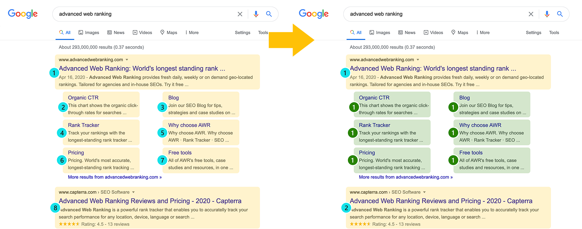The height and width of the screenshot is (229, 582).
Task: Expand the More menu on the left page
Action: click(x=192, y=32)
